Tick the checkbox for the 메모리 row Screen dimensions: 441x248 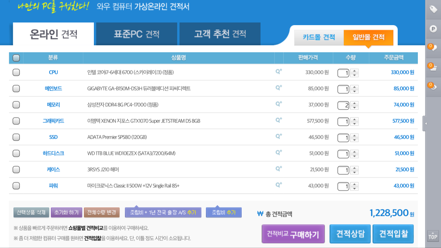click(16, 105)
